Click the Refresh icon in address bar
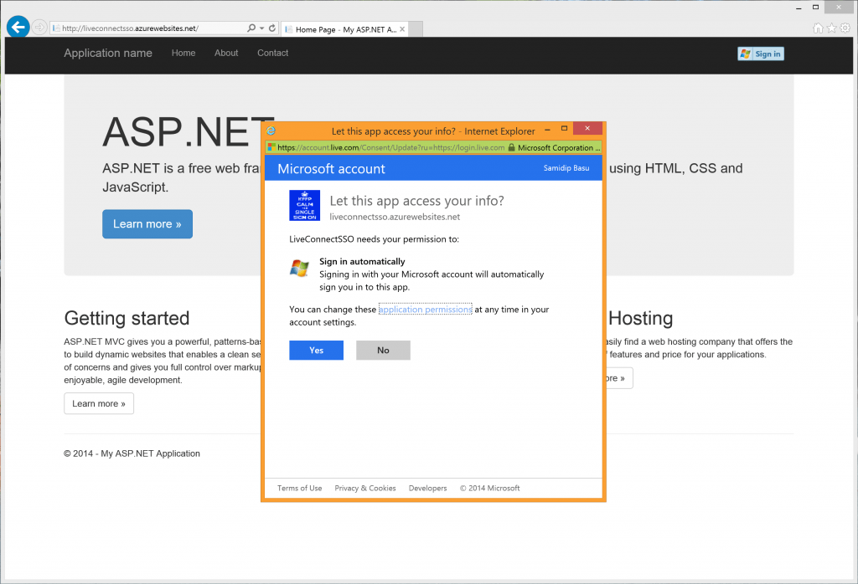 point(272,28)
